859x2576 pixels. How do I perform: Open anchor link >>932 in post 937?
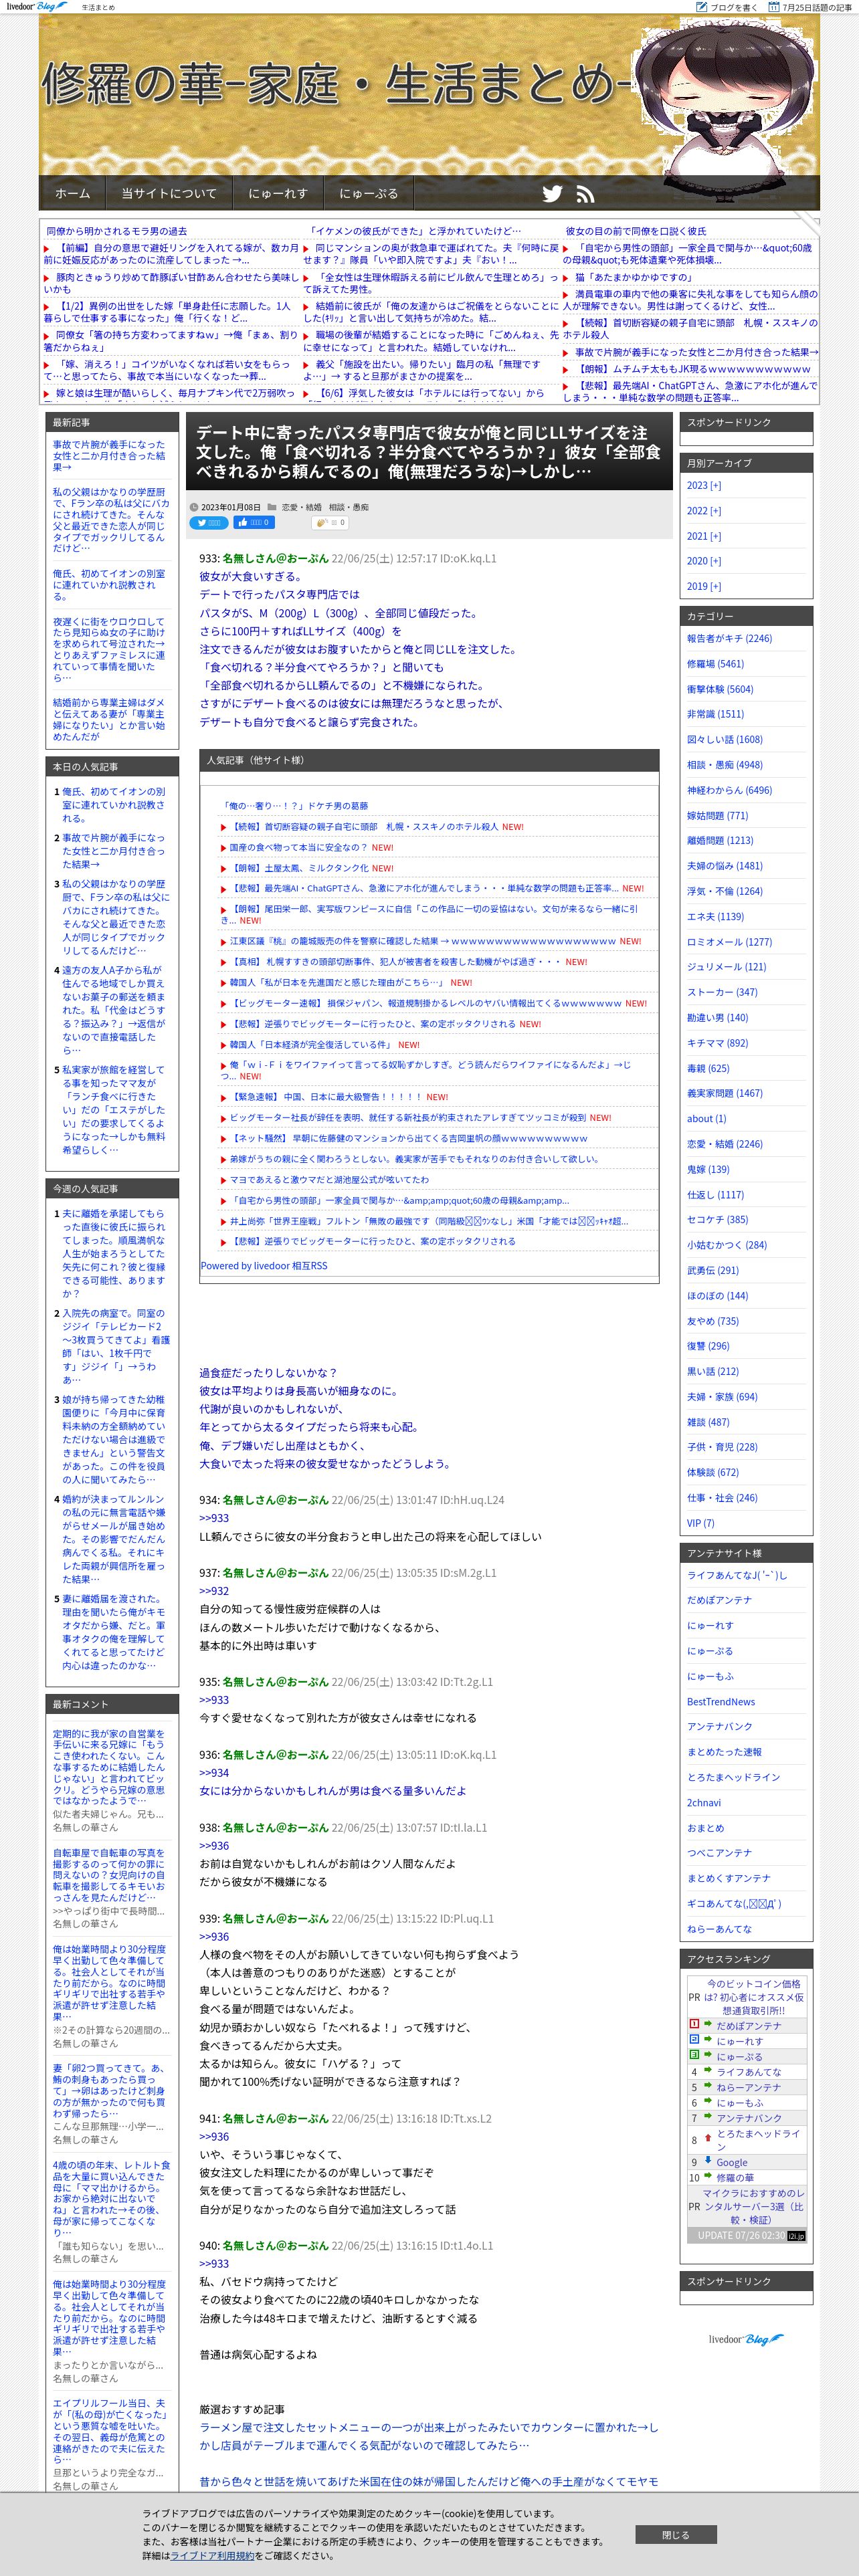[214, 1591]
